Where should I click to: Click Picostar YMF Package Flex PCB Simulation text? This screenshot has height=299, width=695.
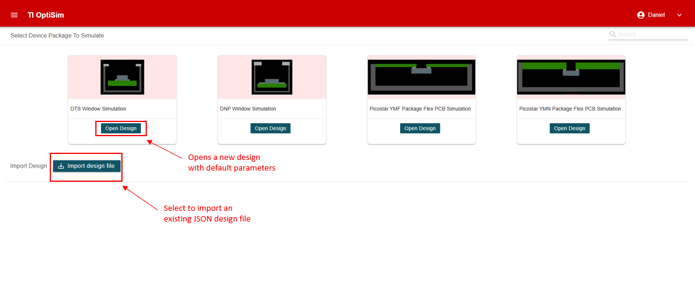(420, 109)
